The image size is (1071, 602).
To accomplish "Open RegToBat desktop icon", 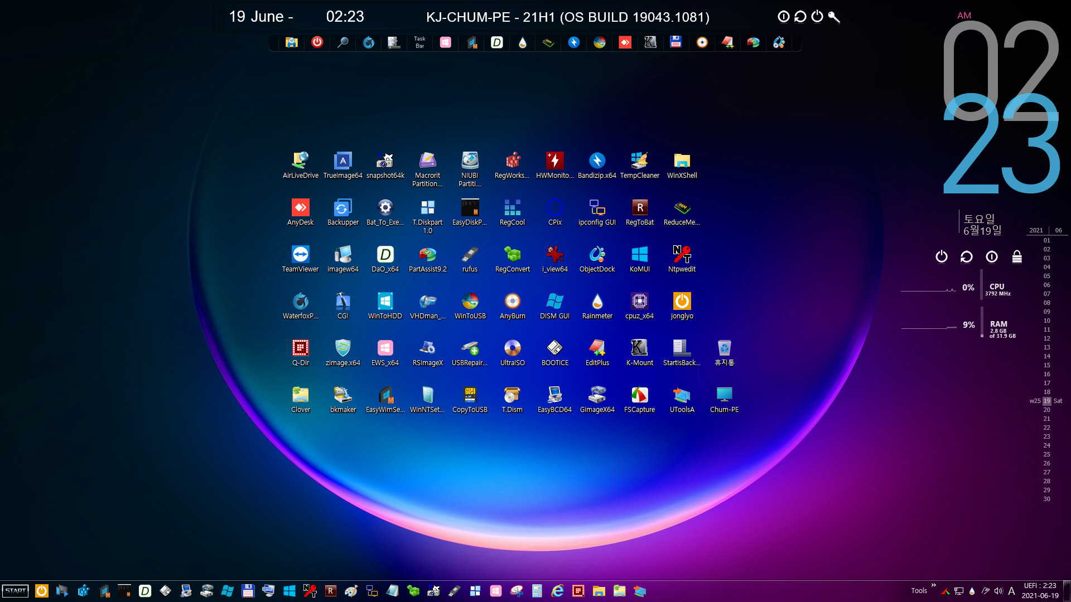I will point(639,212).
